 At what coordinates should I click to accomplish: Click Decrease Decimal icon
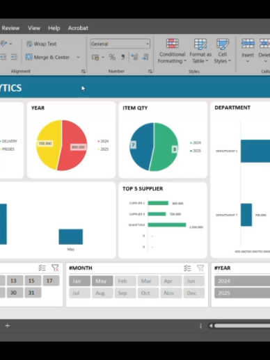tap(145, 57)
